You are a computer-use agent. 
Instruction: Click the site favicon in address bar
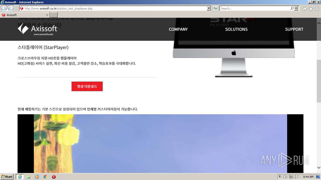tap(22, 8)
